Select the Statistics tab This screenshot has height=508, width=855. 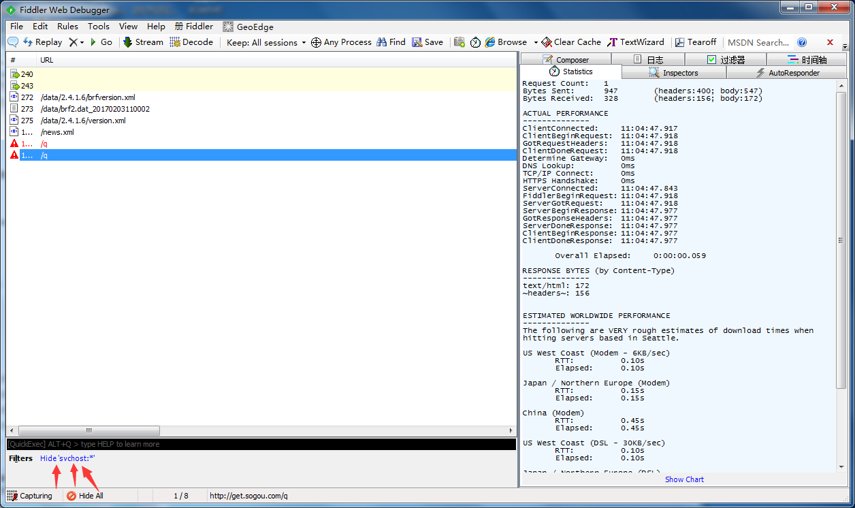pyautogui.click(x=571, y=72)
